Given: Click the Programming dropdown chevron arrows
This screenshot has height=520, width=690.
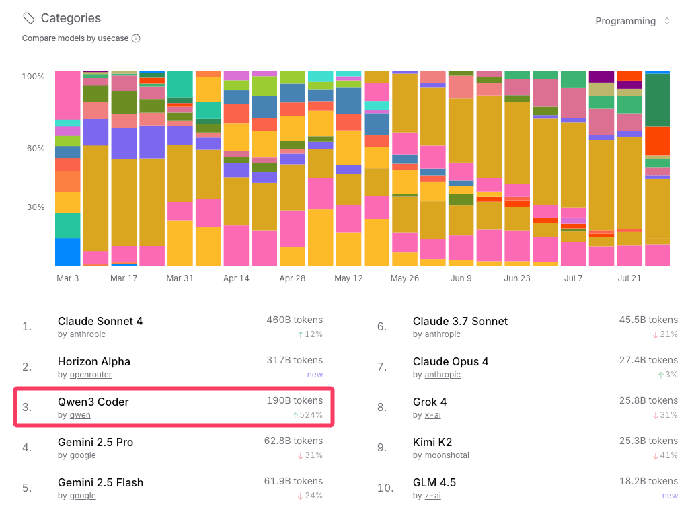Looking at the screenshot, I should [x=667, y=21].
